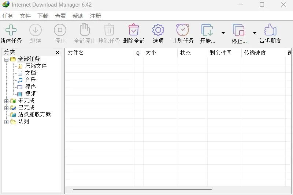Sort by 传输速度 column header
Image resolution: width=293 pixels, height=195 pixels.
[x=263, y=53]
